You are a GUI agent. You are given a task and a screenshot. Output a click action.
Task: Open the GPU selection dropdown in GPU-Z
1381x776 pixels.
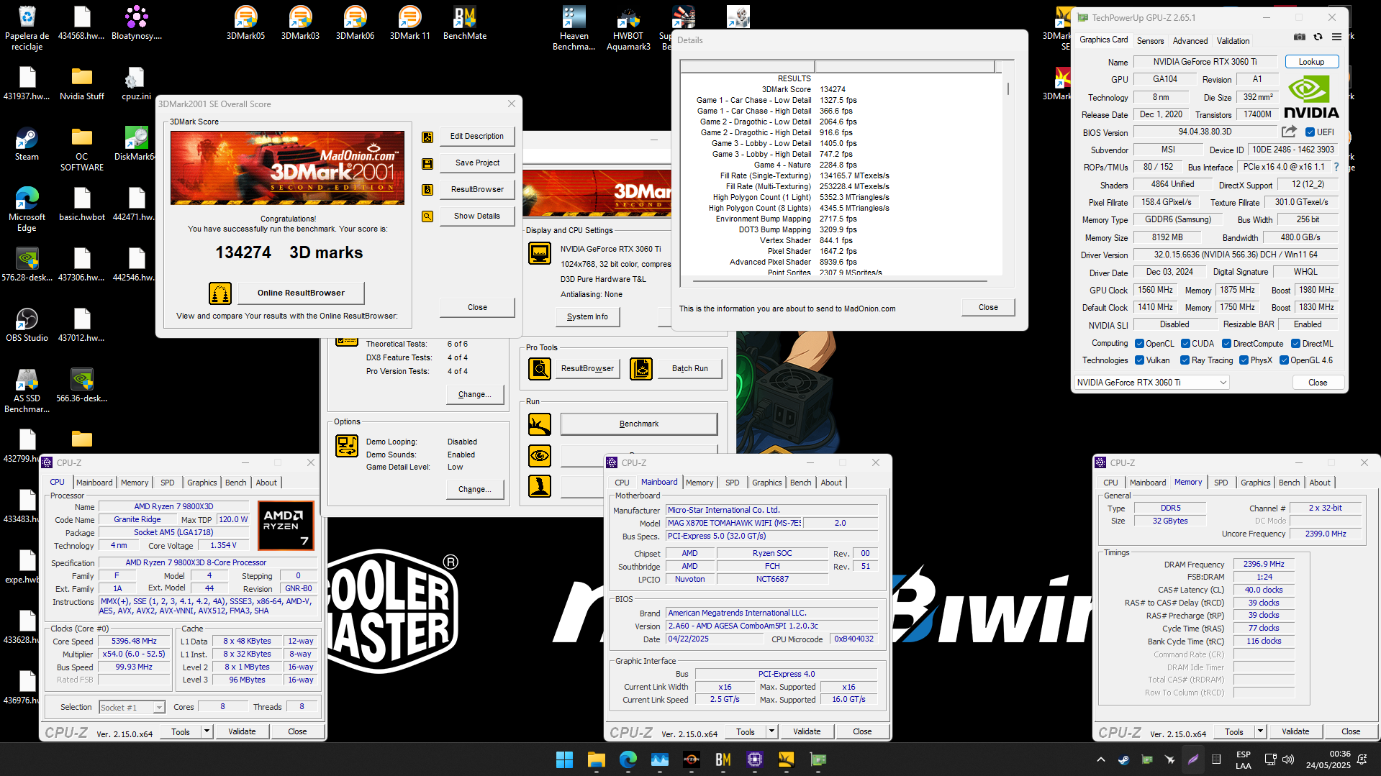pyautogui.click(x=1151, y=383)
